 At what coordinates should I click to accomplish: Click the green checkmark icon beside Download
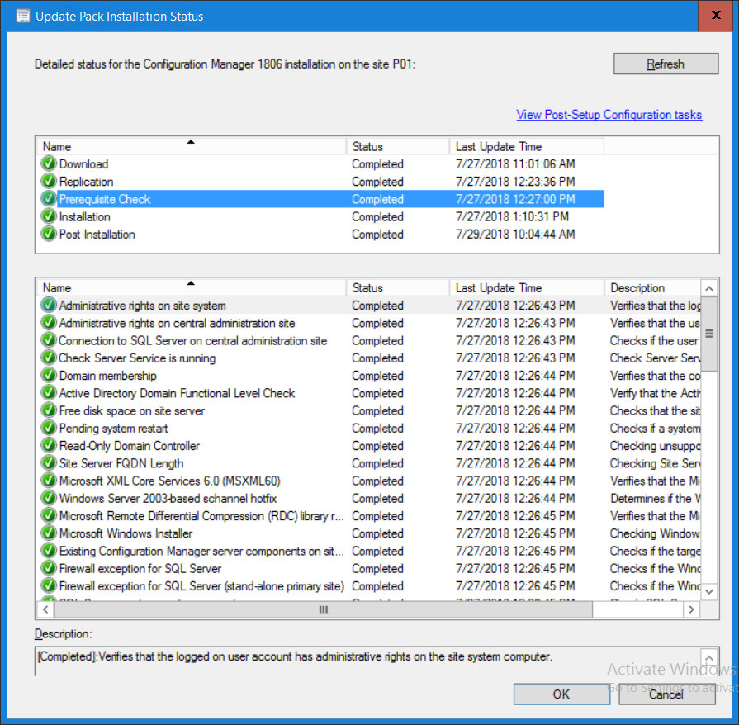pyautogui.click(x=49, y=164)
